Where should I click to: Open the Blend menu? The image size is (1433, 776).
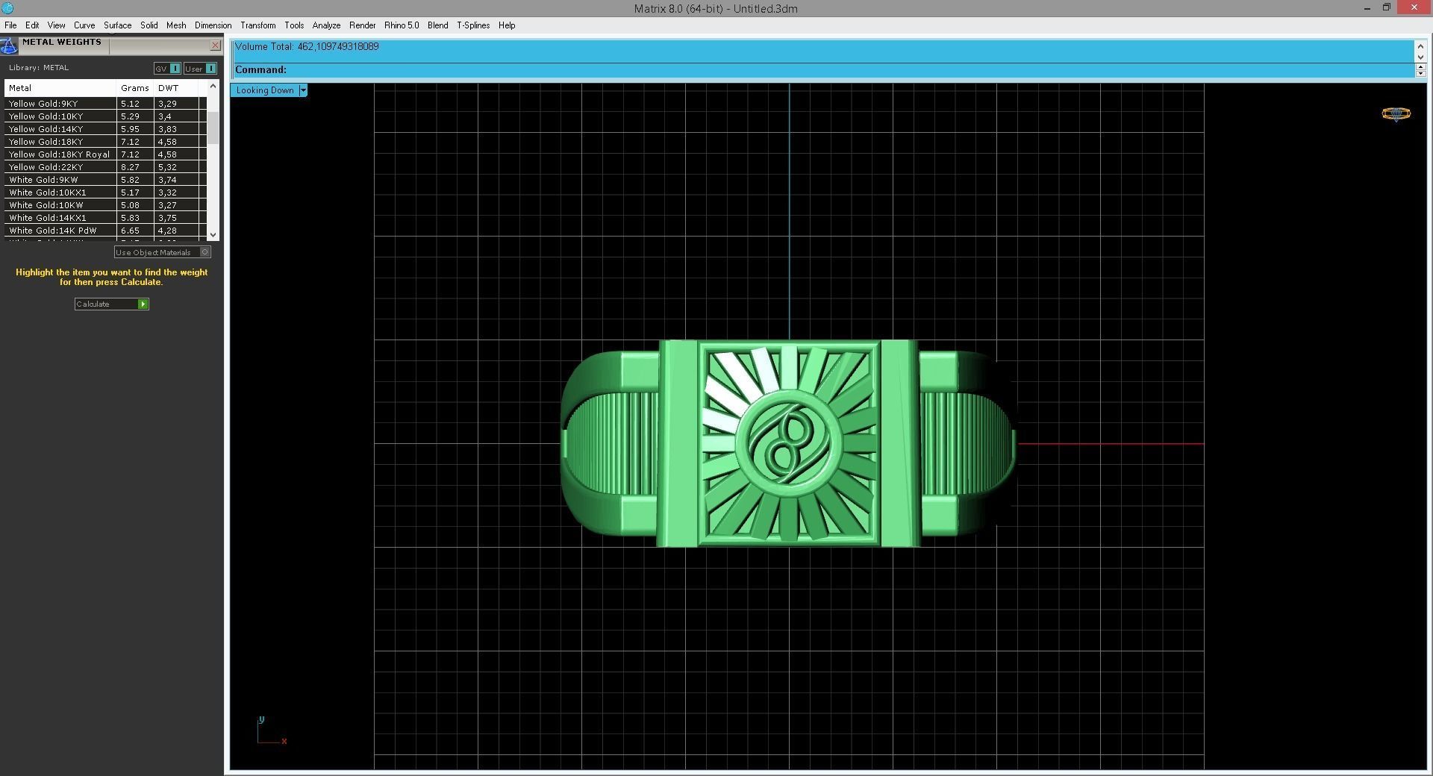437,25
